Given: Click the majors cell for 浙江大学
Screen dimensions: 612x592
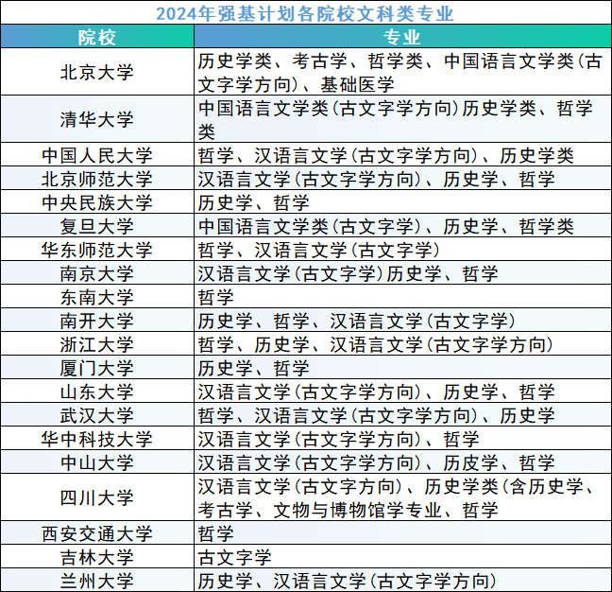Looking at the screenshot, I should 402,344.
